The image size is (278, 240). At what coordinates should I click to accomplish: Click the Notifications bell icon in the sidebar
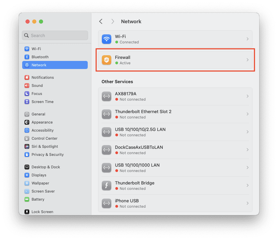27,77
